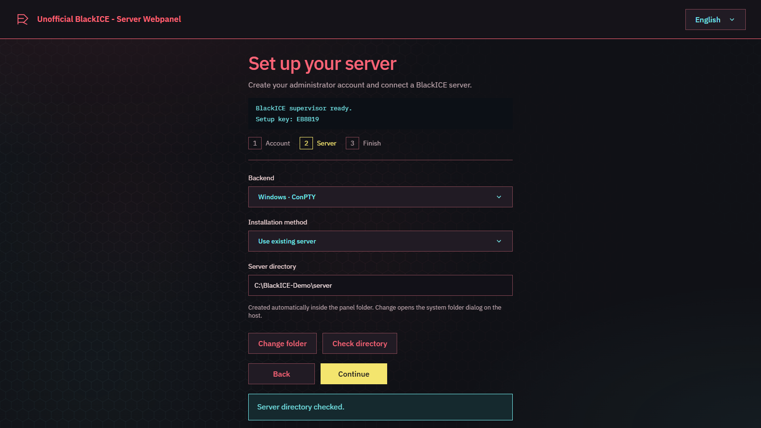Click the BlackICE logo icon
The width and height of the screenshot is (761, 428).
click(x=22, y=19)
